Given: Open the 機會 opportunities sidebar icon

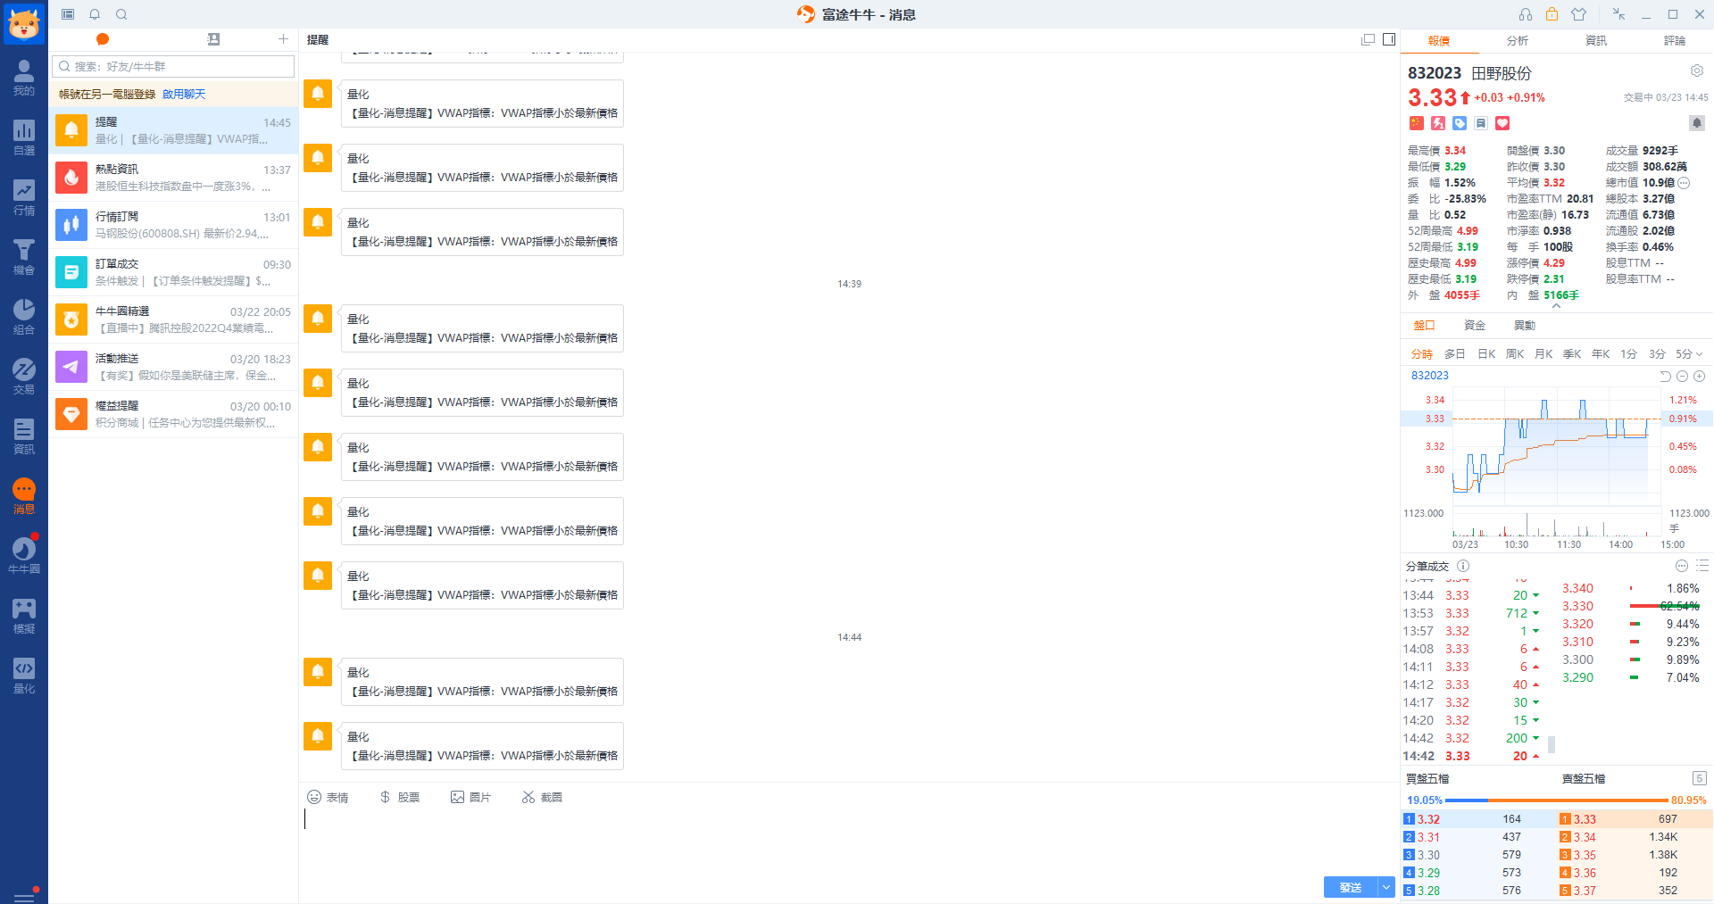Looking at the screenshot, I should (x=24, y=257).
